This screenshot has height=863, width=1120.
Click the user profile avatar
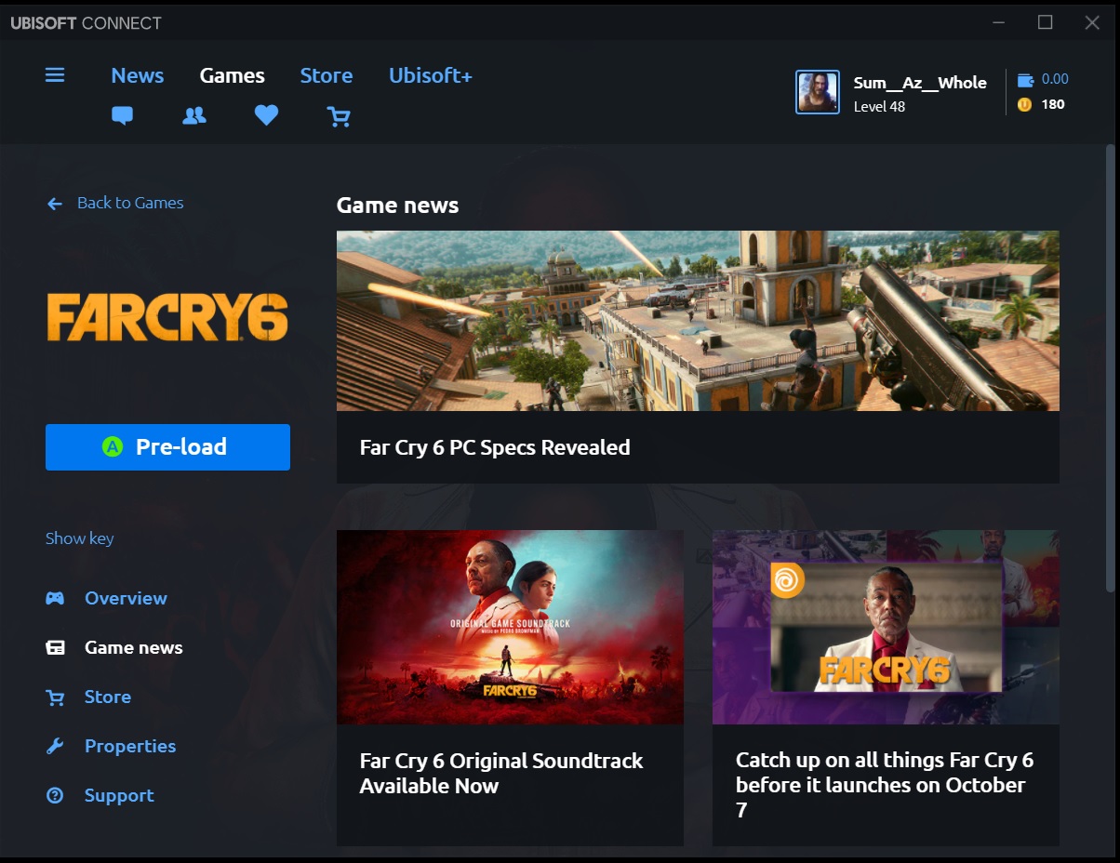[817, 92]
